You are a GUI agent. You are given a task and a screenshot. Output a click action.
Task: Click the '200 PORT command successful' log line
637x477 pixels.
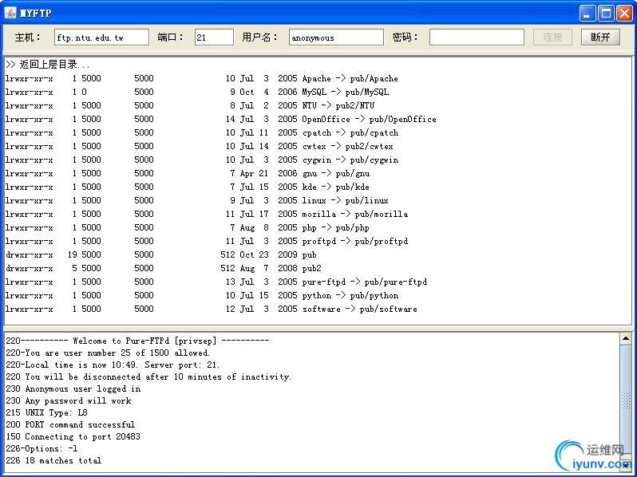[x=70, y=424]
